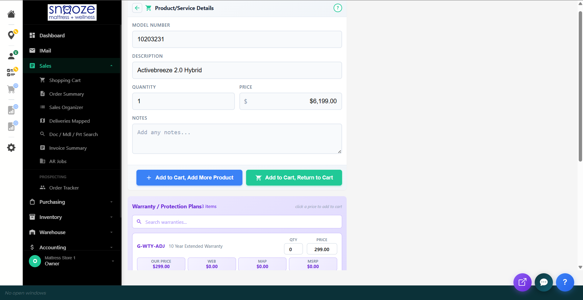Open the map pin location icon
583x300 pixels.
pos(12,35)
